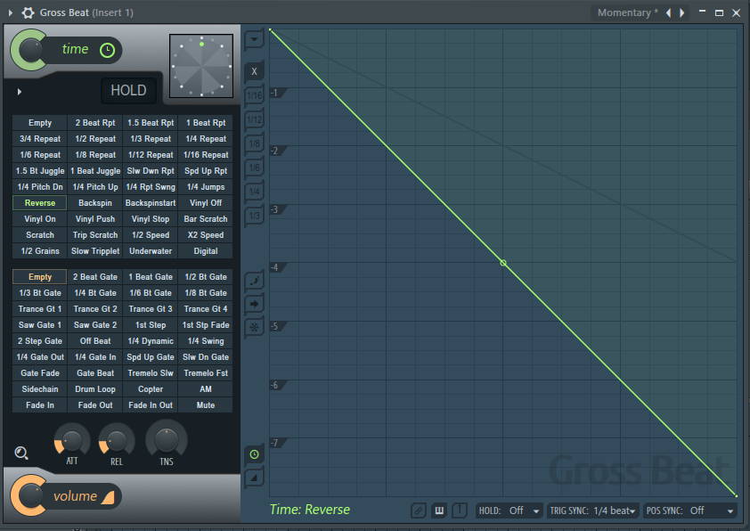Choose the 1/4 Pitch Up preset

[x=95, y=187]
